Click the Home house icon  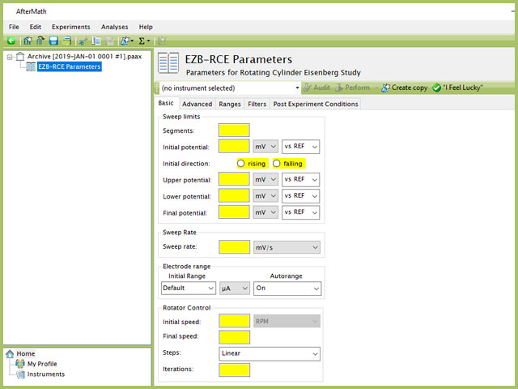[x=10, y=353]
